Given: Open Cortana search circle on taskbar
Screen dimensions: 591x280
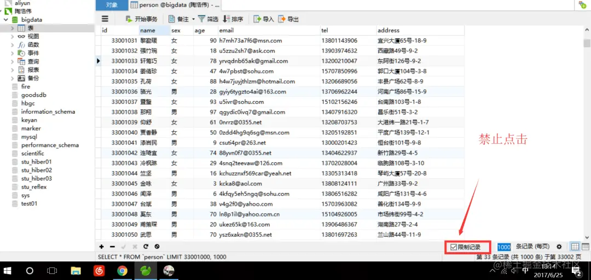Looking at the screenshot, I should [x=30, y=271].
